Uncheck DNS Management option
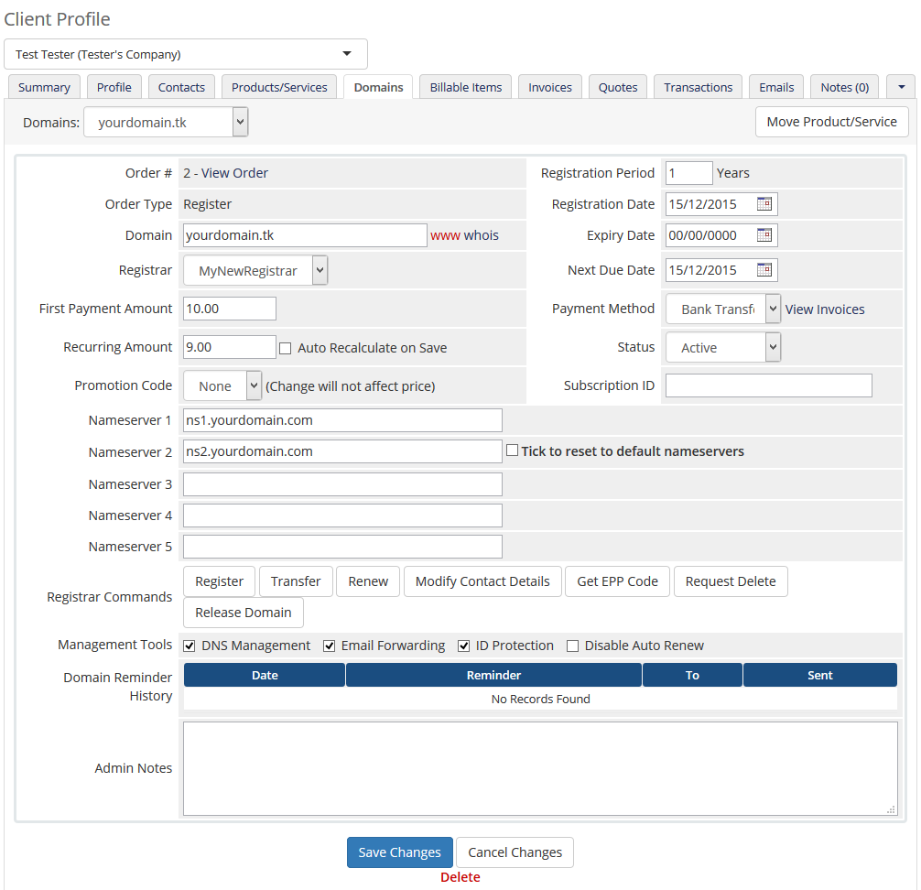This screenshot has height=890, width=921. (190, 646)
